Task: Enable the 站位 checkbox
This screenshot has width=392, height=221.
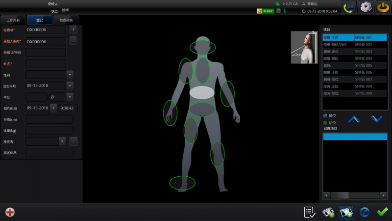Action: pyautogui.click(x=325, y=122)
